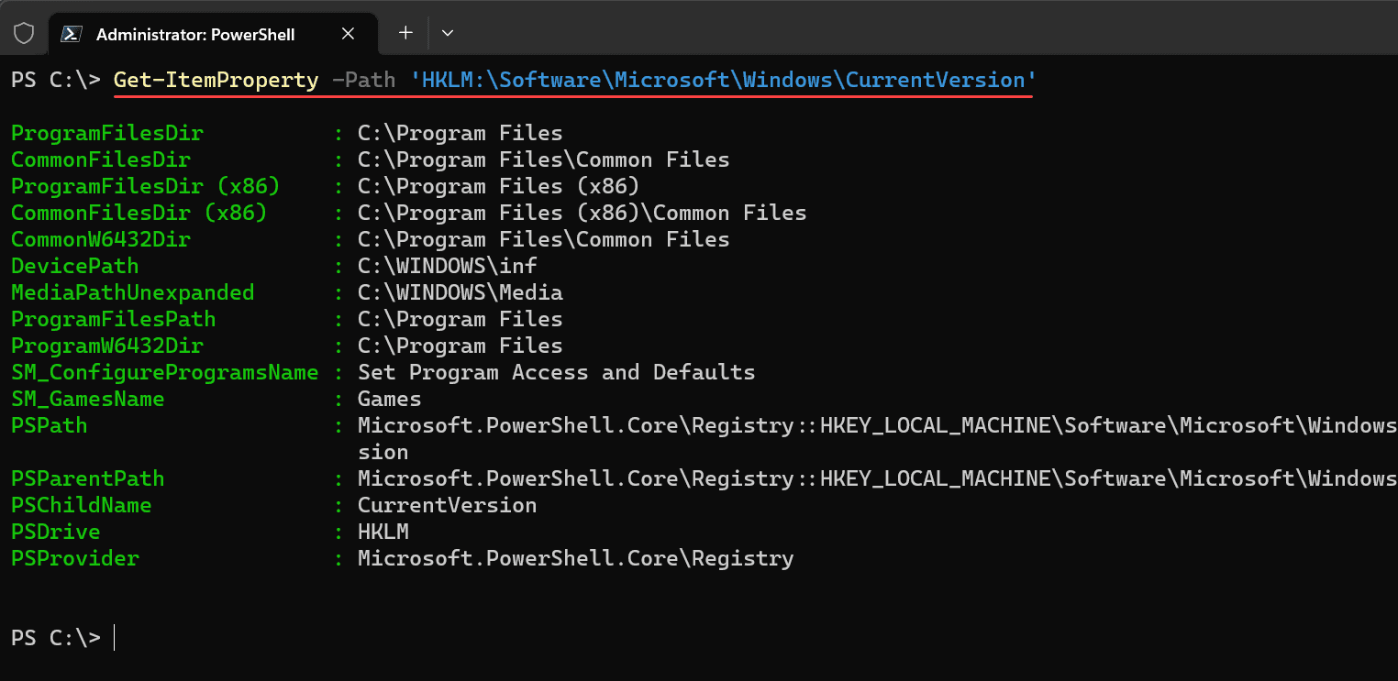This screenshot has height=681, width=1398.
Task: Click the SM_ConfigureProgramsName property name
Action: click(x=164, y=372)
